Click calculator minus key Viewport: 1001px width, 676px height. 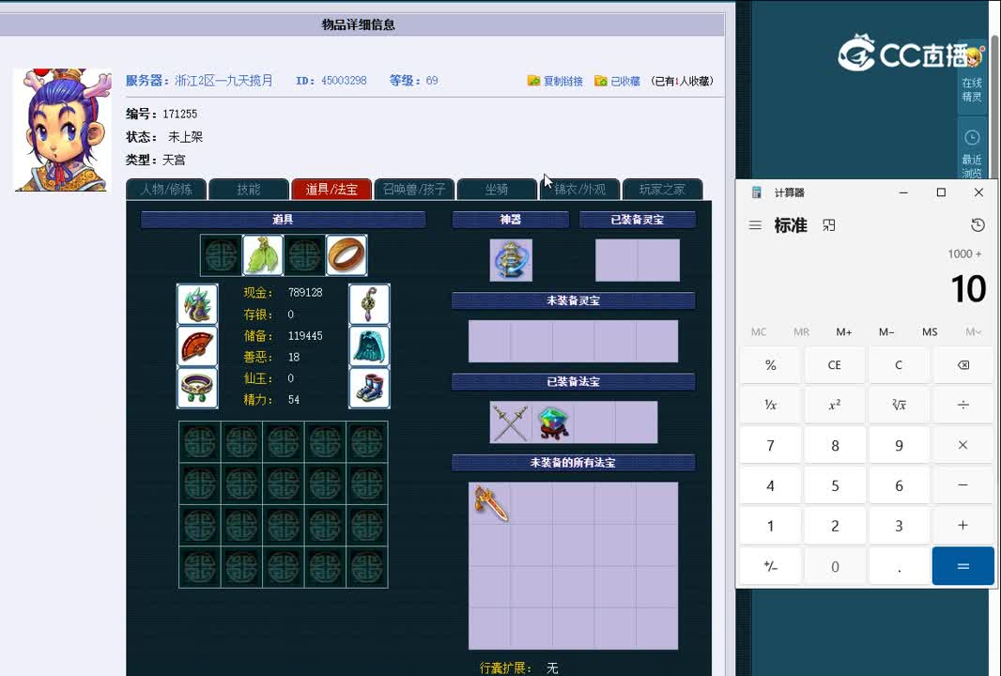point(962,485)
